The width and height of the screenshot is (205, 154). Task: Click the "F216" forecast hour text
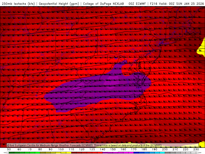click(x=154, y=4)
